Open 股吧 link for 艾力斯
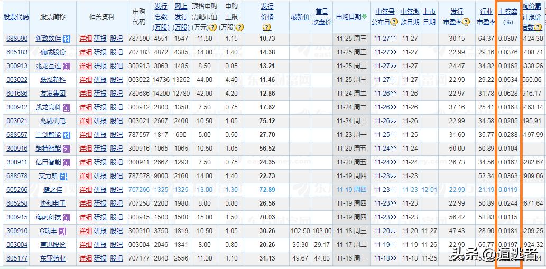This screenshot has height=269, width=546. click(116, 177)
